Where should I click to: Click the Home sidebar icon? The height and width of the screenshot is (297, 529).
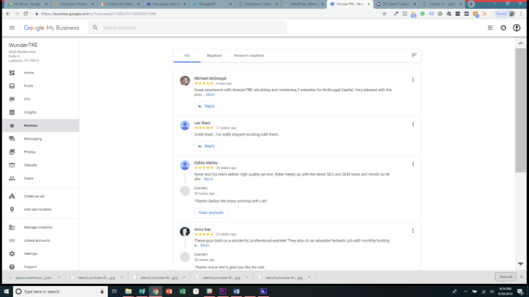pos(12,73)
